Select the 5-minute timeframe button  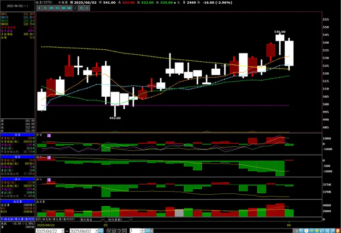(x=45, y=8)
